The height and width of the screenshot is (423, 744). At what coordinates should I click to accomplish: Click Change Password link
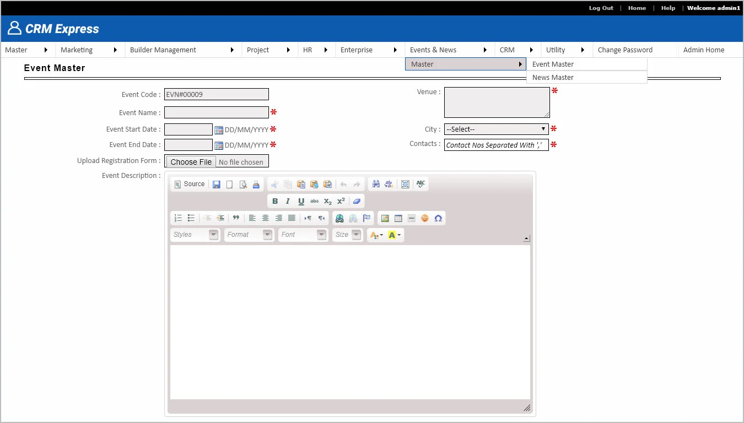(x=625, y=50)
